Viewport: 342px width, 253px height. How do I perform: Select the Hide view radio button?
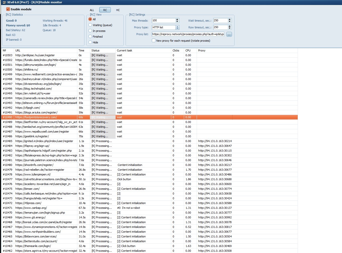pyautogui.click(x=90, y=42)
